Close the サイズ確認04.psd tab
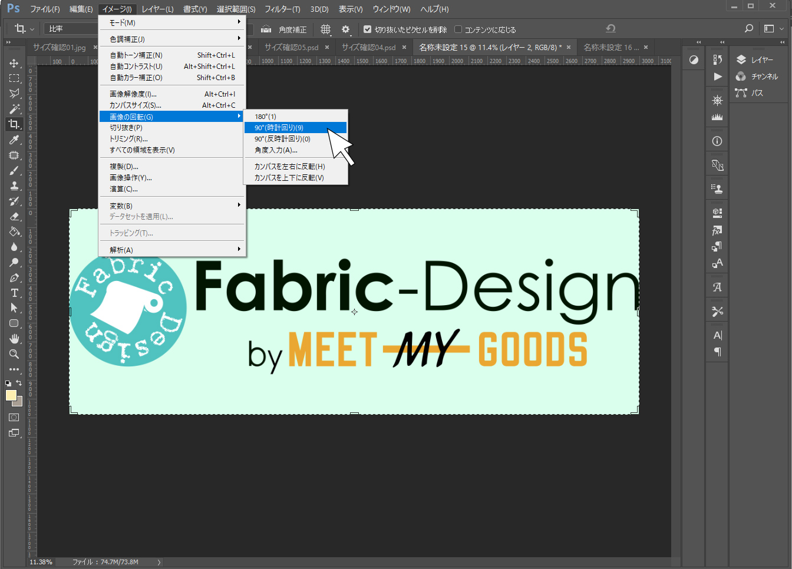Image resolution: width=792 pixels, height=569 pixels. point(404,47)
